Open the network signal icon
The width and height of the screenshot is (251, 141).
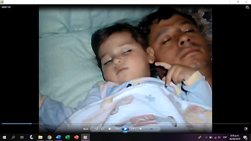pyautogui.click(x=215, y=137)
